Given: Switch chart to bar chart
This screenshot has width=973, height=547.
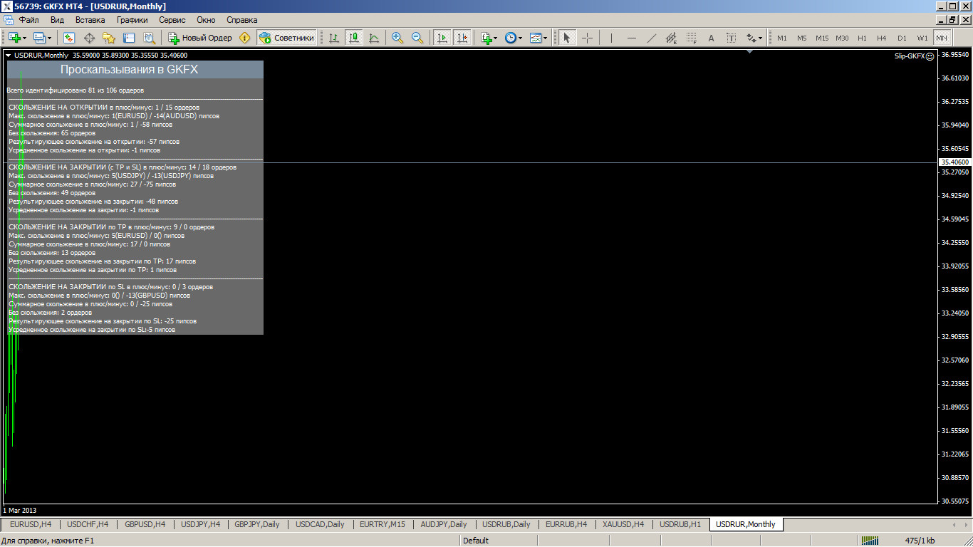Looking at the screenshot, I should point(334,38).
